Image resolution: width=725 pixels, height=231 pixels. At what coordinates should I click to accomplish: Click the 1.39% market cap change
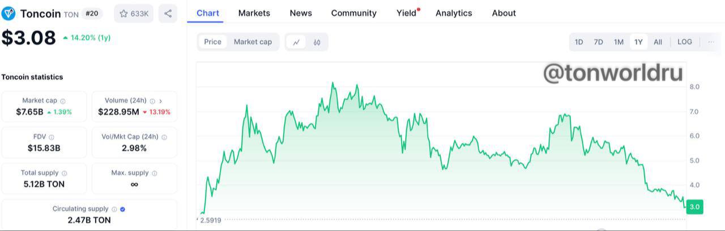59,112
